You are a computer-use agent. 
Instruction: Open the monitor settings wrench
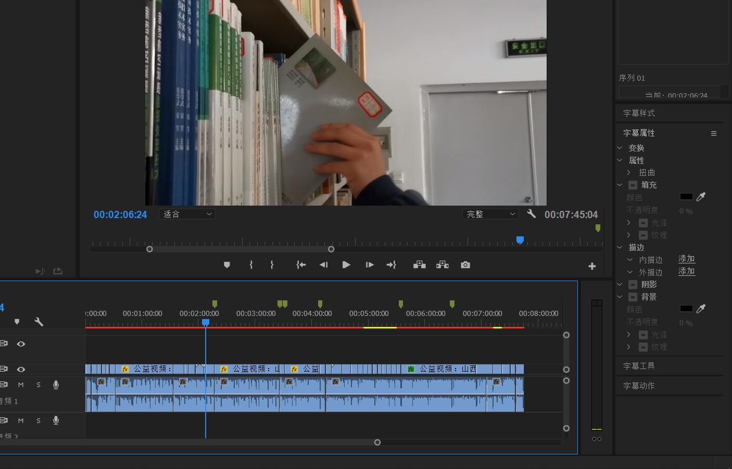pos(531,214)
